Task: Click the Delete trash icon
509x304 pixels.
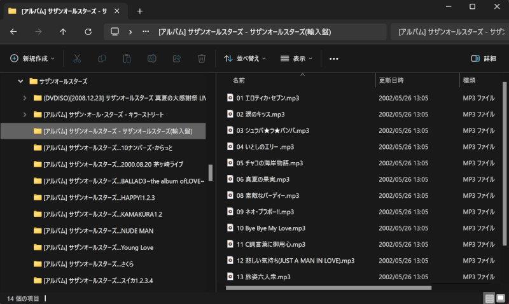Action: pos(202,59)
